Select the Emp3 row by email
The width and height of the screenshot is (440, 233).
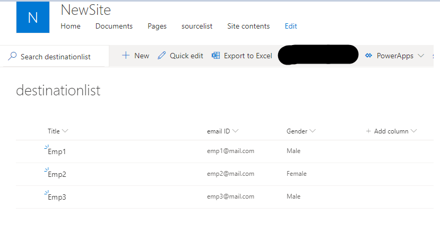(x=230, y=196)
